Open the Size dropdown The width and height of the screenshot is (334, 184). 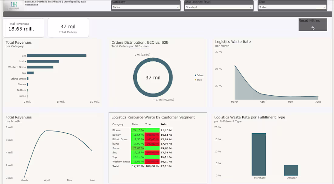(292, 7)
